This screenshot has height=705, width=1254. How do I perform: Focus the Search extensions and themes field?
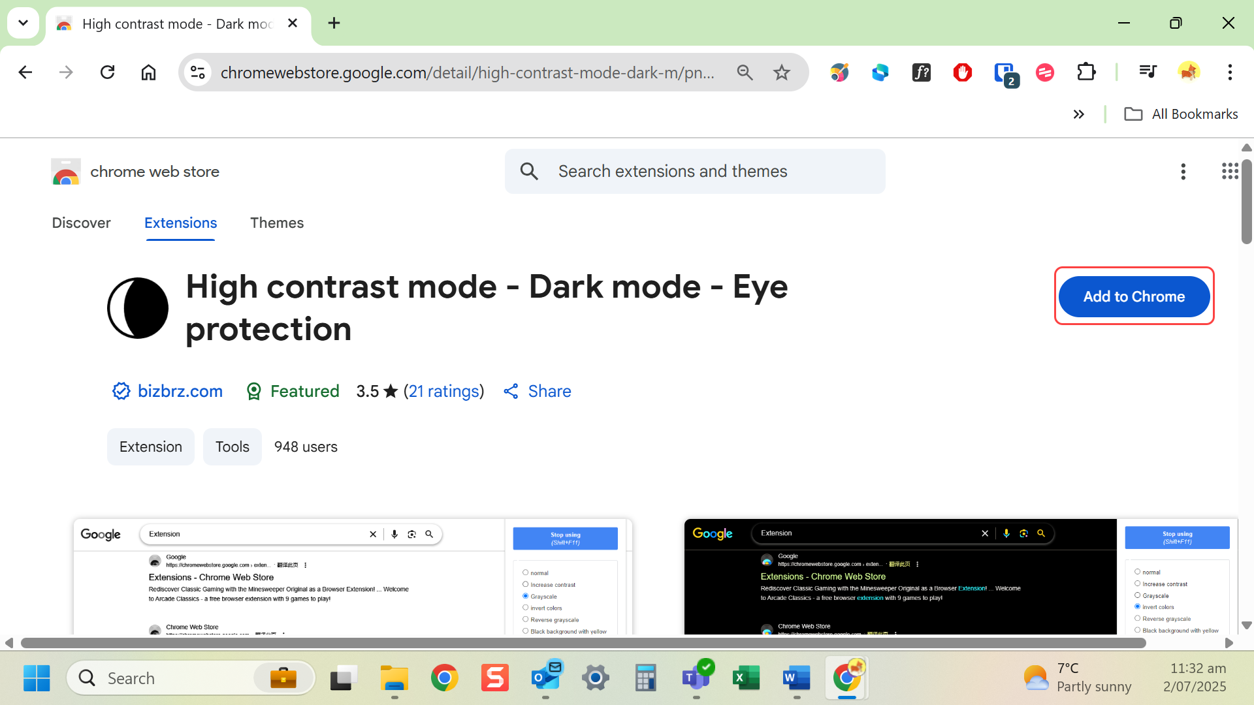tap(695, 171)
